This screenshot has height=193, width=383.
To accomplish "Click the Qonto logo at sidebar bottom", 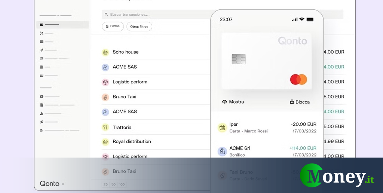I will [x=50, y=184].
